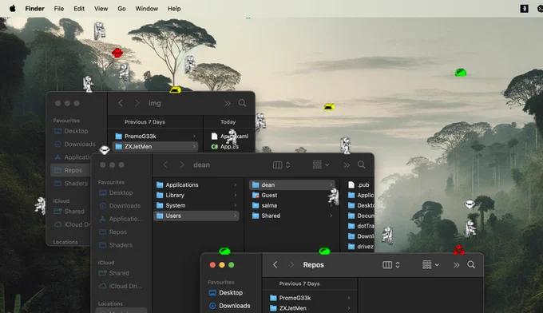
Task: Open the View menu
Action: pos(101,9)
